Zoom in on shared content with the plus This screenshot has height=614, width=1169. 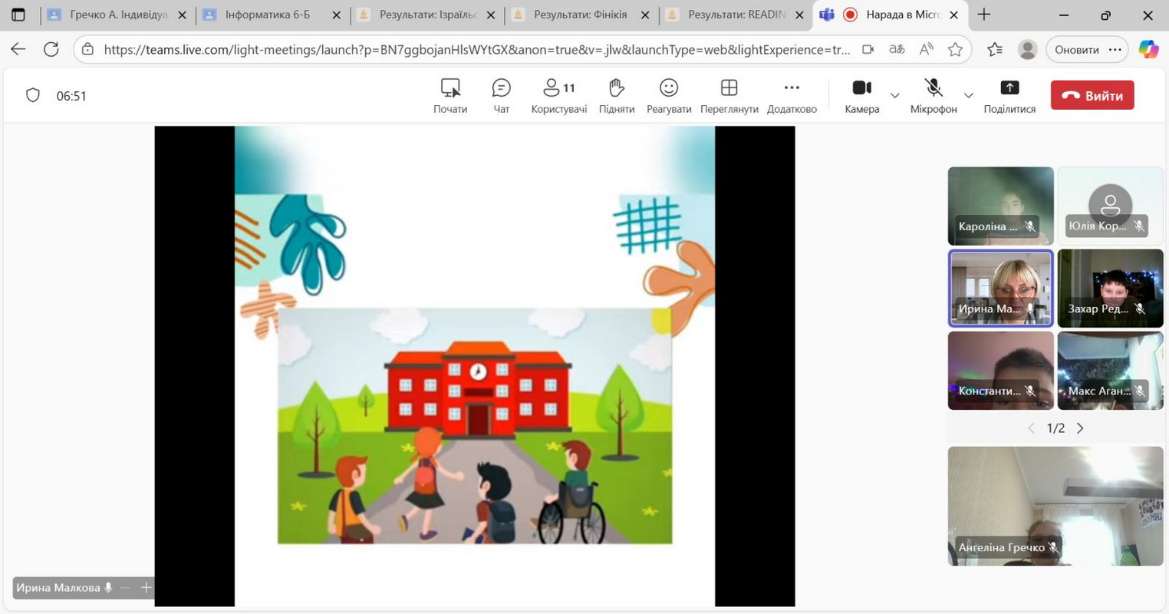pyautogui.click(x=146, y=588)
